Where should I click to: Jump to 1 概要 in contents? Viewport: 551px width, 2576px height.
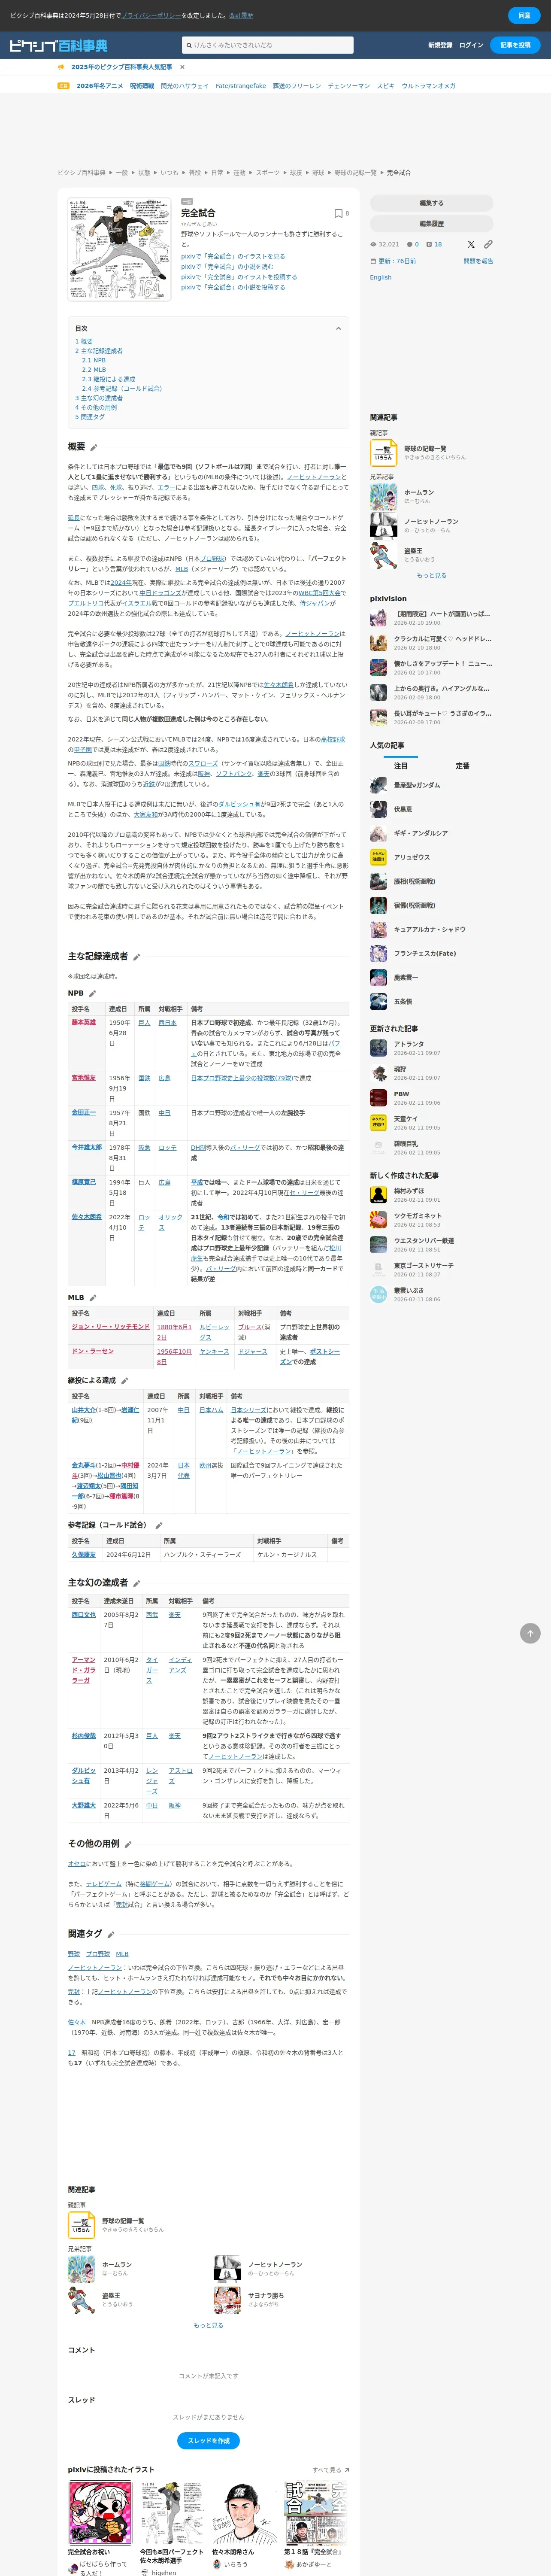point(84,341)
